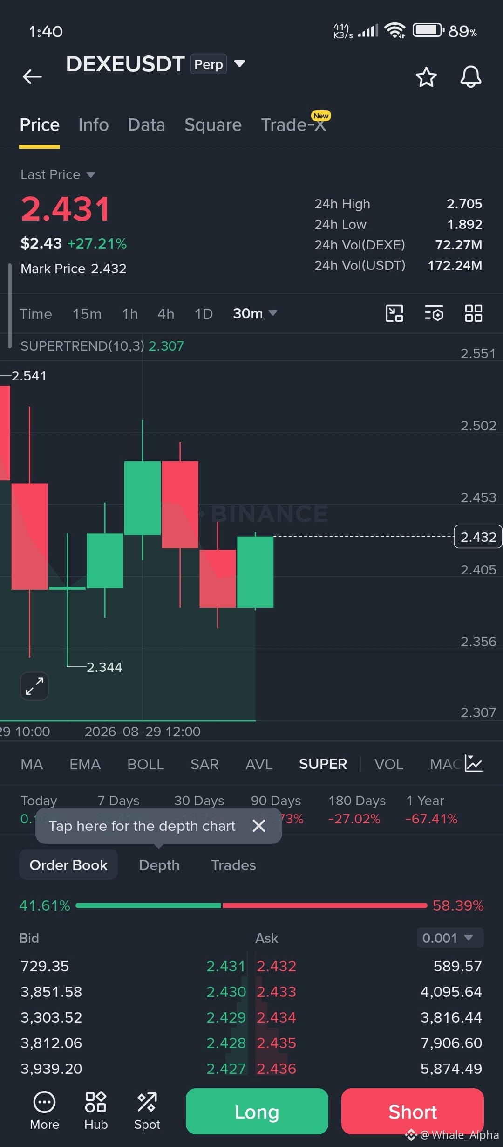503x1147 pixels.
Task: Toggle the VOL sub-indicator
Action: click(389, 764)
